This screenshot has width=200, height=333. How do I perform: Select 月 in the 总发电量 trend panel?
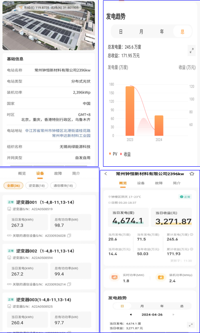pos(141,32)
